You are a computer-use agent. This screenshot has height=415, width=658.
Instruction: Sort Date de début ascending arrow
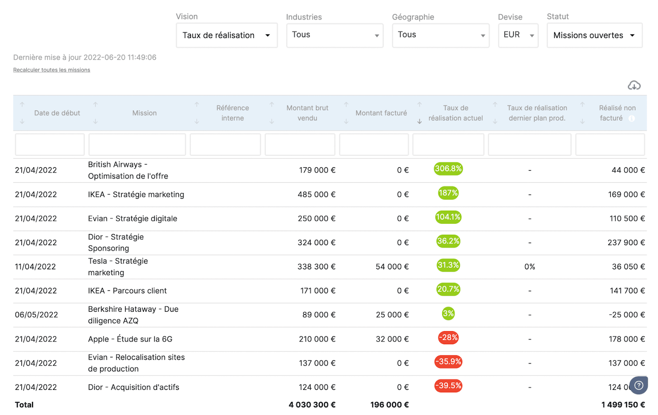tap(22, 104)
